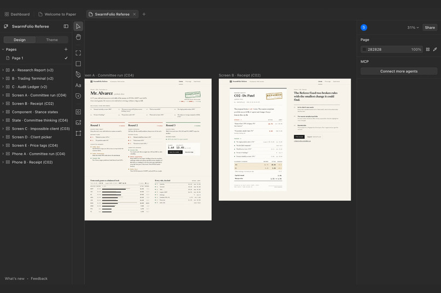Toggle the left sidebar panel icon

coord(66,26)
